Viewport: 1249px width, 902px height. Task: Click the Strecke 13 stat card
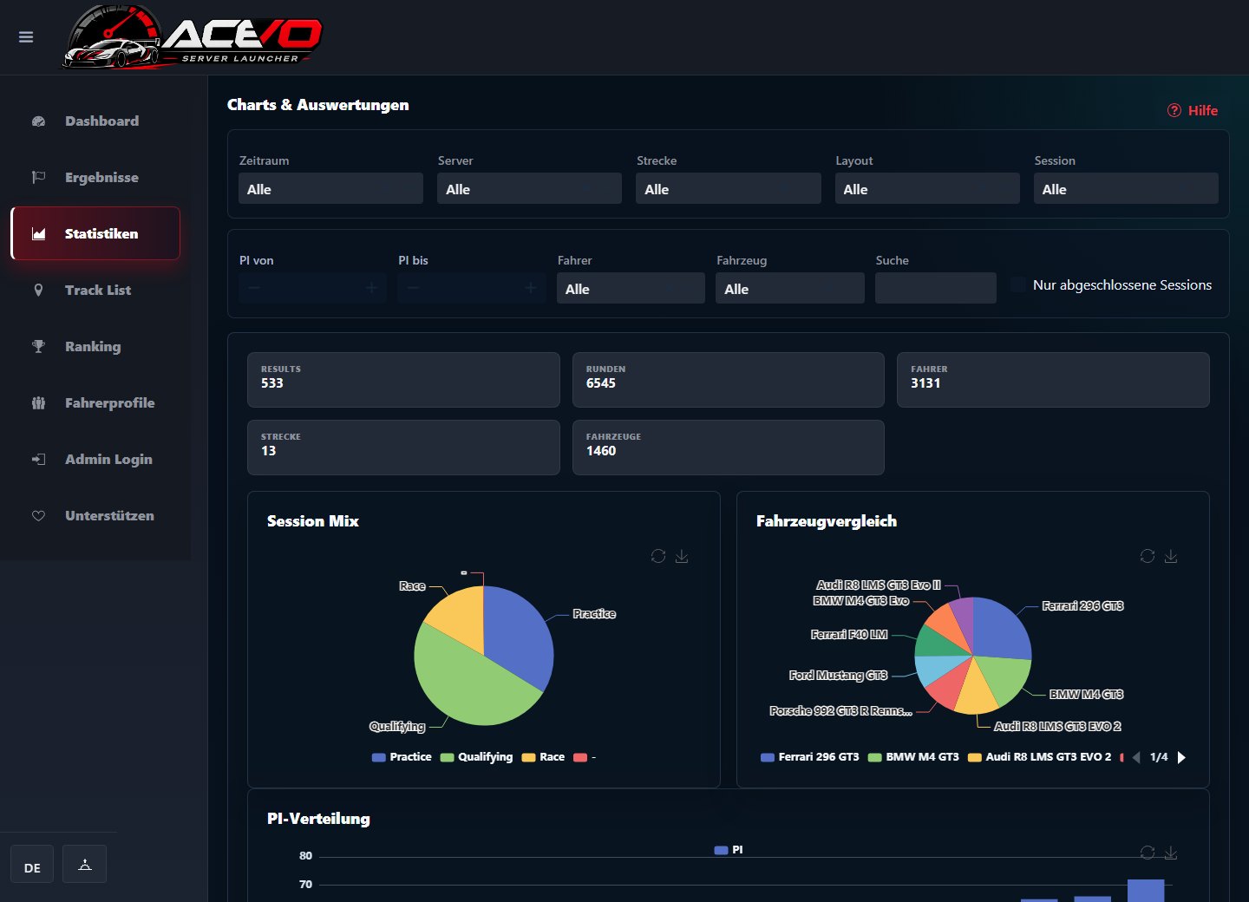click(x=403, y=448)
